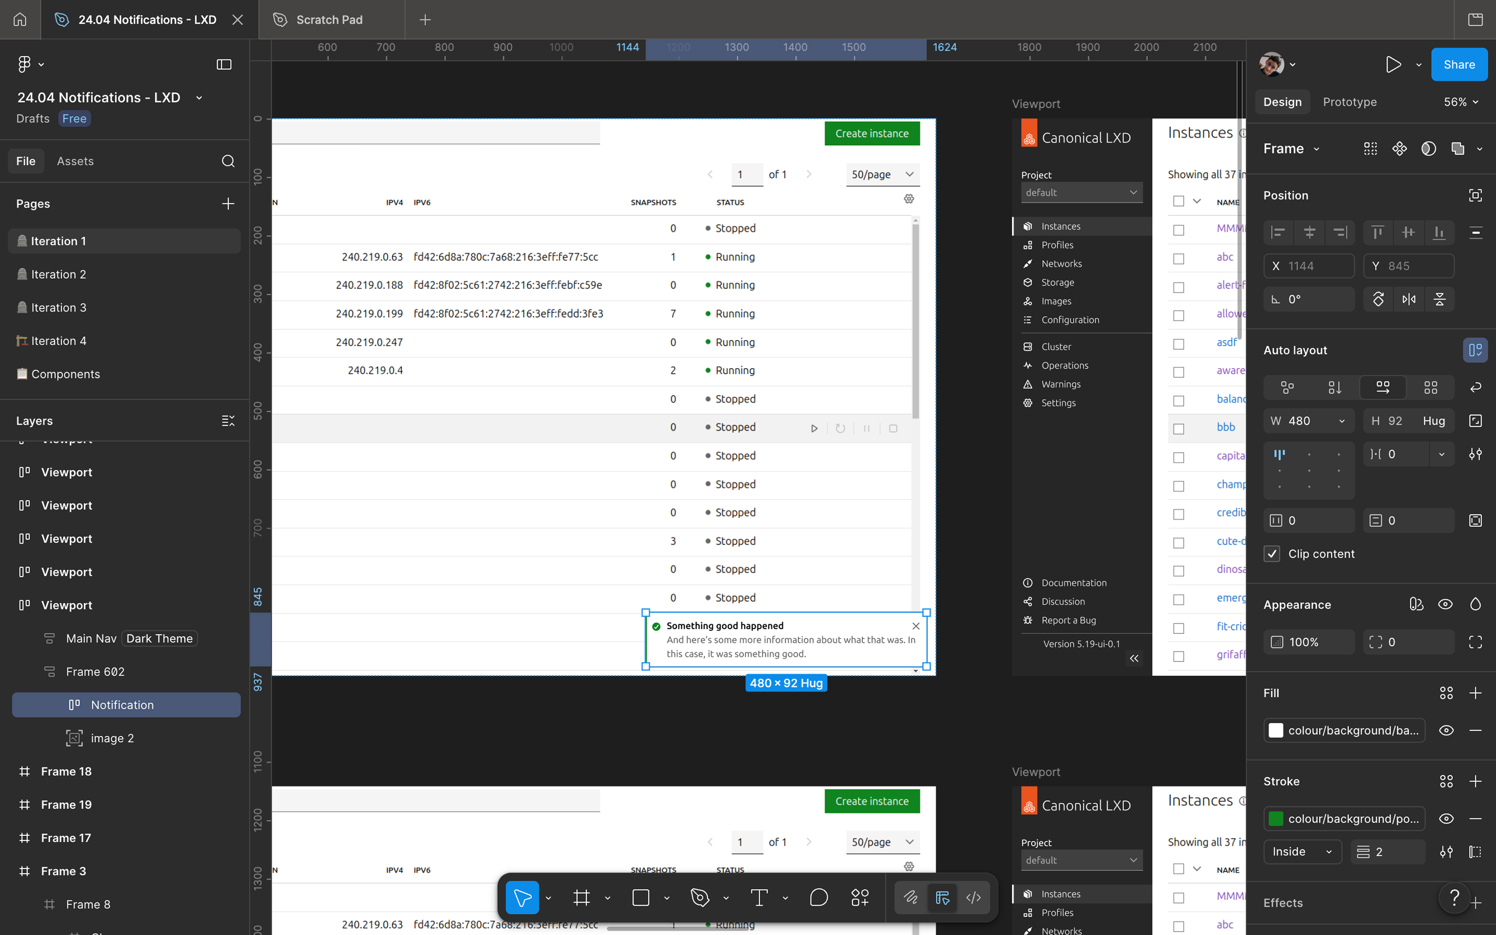Click the mask icon in Frame header
Viewport: 1496px width, 935px height.
click(x=1429, y=148)
